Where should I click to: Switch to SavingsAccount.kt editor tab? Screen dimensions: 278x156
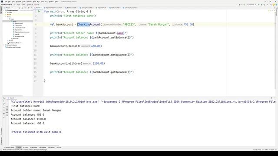[86, 8]
